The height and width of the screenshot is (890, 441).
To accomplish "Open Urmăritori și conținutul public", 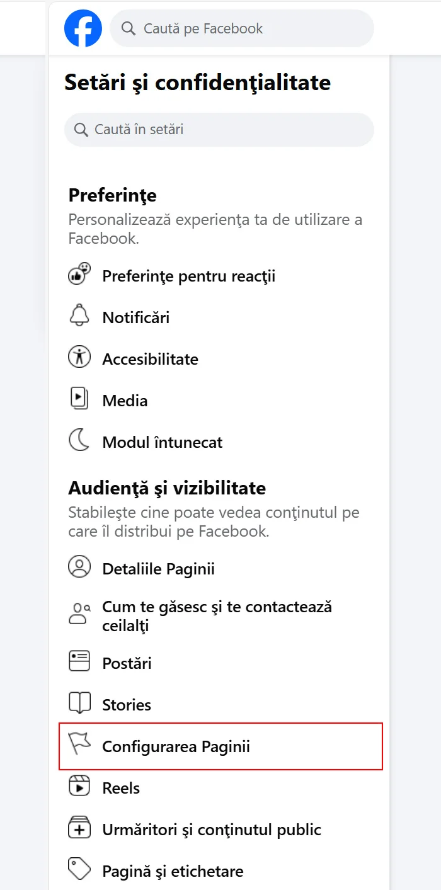I will pyautogui.click(x=212, y=830).
